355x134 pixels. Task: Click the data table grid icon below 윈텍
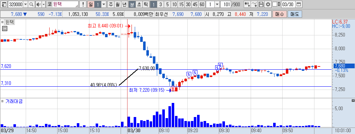point(4,29)
